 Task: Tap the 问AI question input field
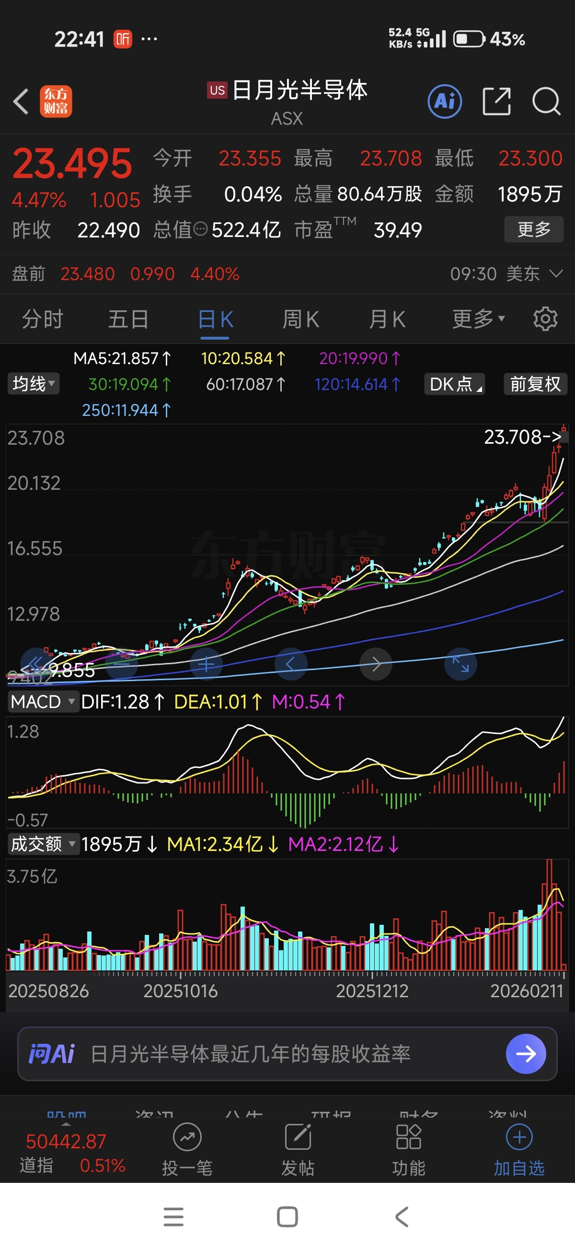pyautogui.click(x=287, y=1053)
